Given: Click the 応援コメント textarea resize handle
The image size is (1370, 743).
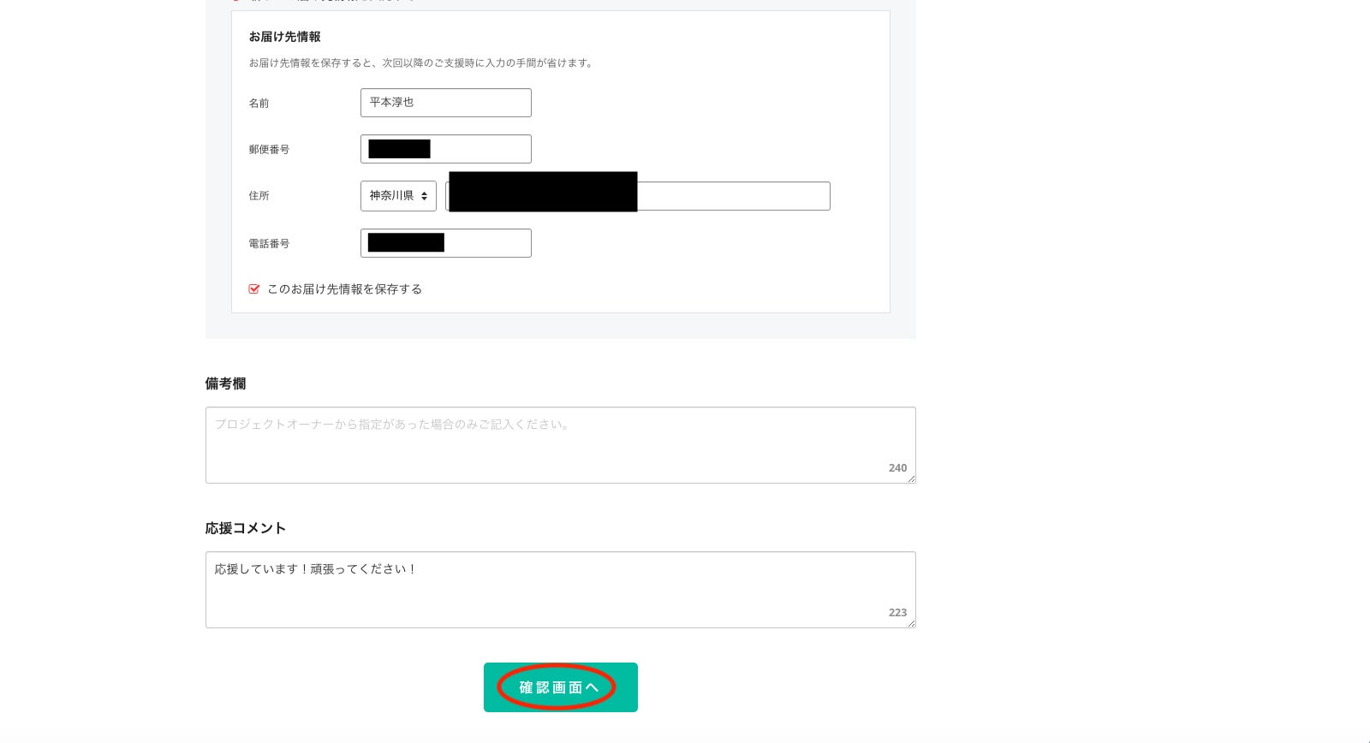Looking at the screenshot, I should coord(911,624).
